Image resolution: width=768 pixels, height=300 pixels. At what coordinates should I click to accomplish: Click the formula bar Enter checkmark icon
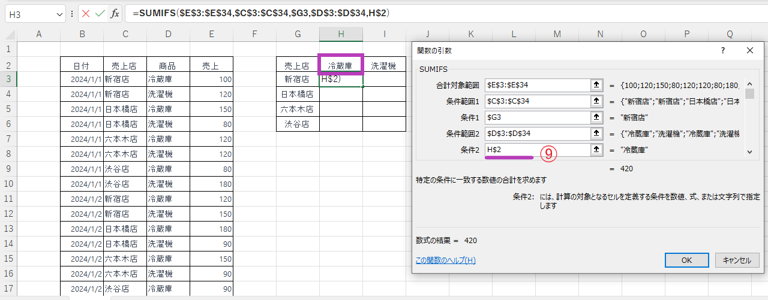[100, 13]
